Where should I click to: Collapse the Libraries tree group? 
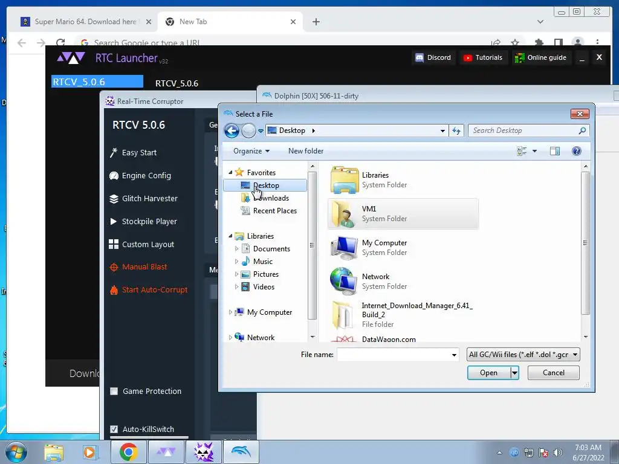[230, 236]
